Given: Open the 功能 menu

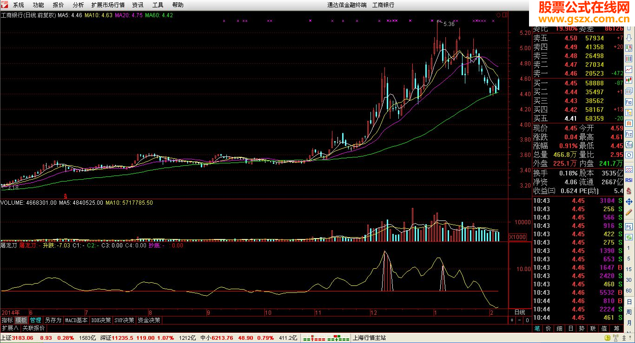Looking at the screenshot, I should pyautogui.click(x=38, y=5).
